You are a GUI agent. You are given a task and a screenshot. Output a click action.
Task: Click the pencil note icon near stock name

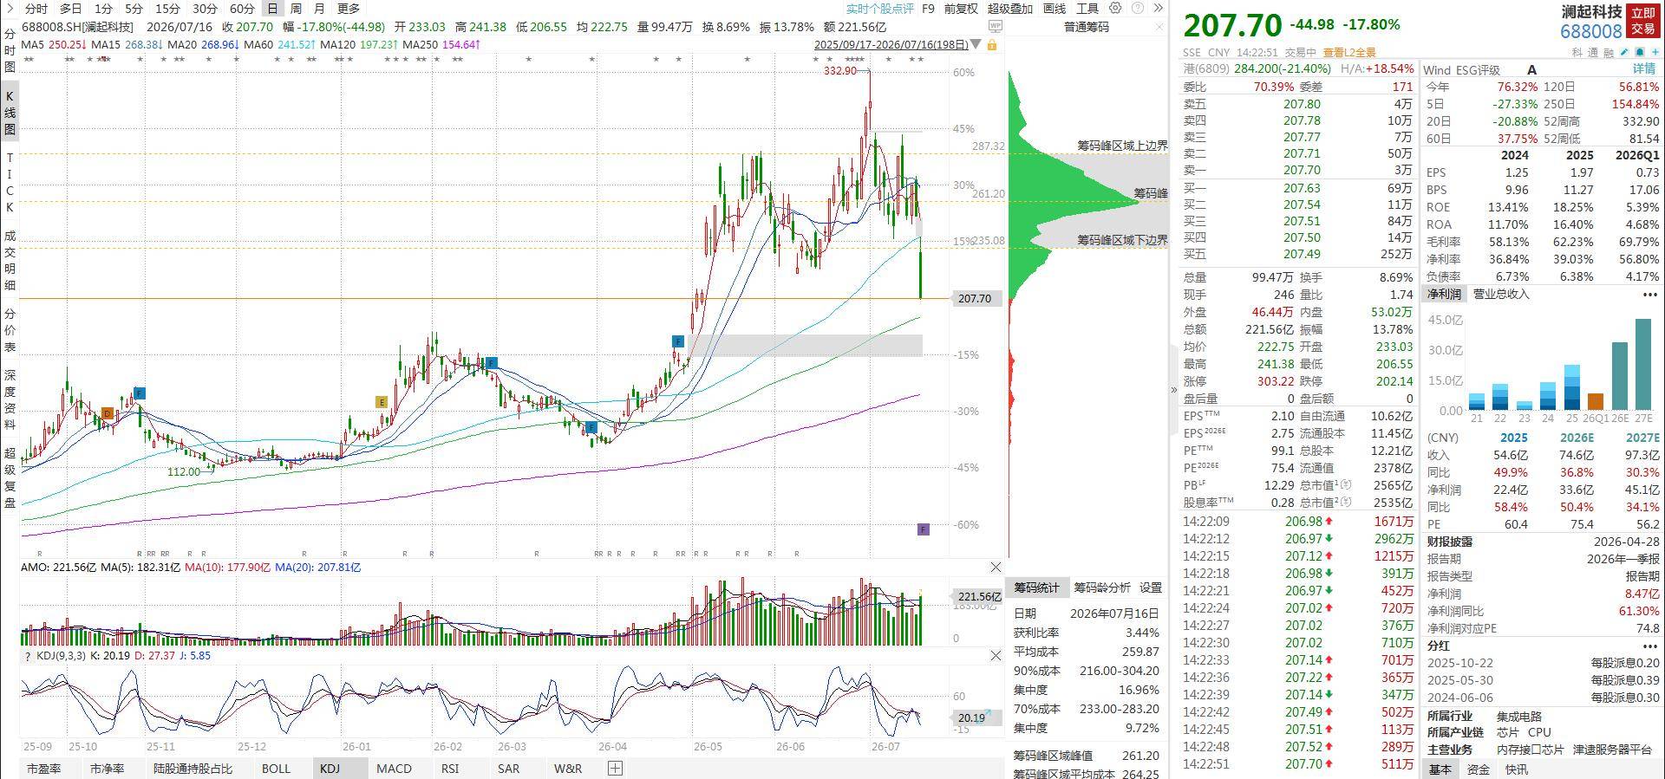(x=1624, y=52)
